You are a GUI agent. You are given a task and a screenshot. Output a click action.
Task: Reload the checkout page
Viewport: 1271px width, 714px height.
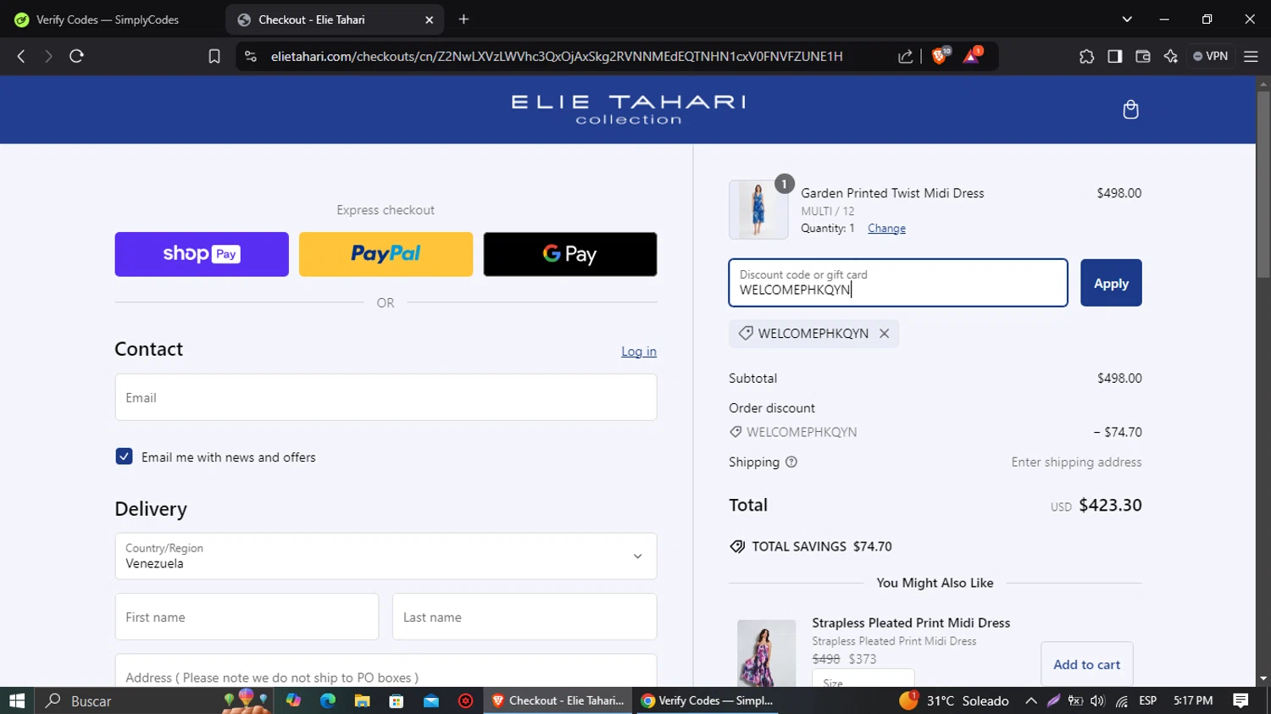(x=76, y=56)
